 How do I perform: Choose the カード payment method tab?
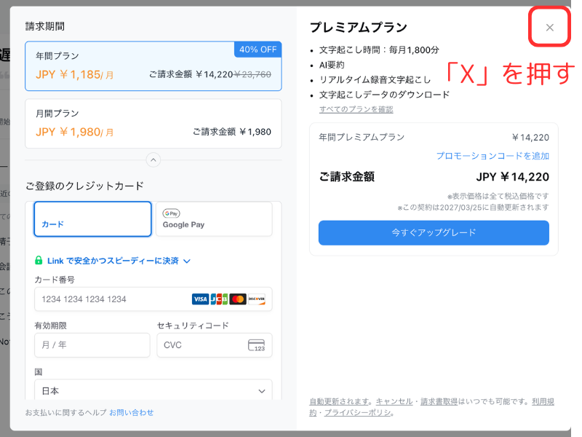(x=92, y=219)
